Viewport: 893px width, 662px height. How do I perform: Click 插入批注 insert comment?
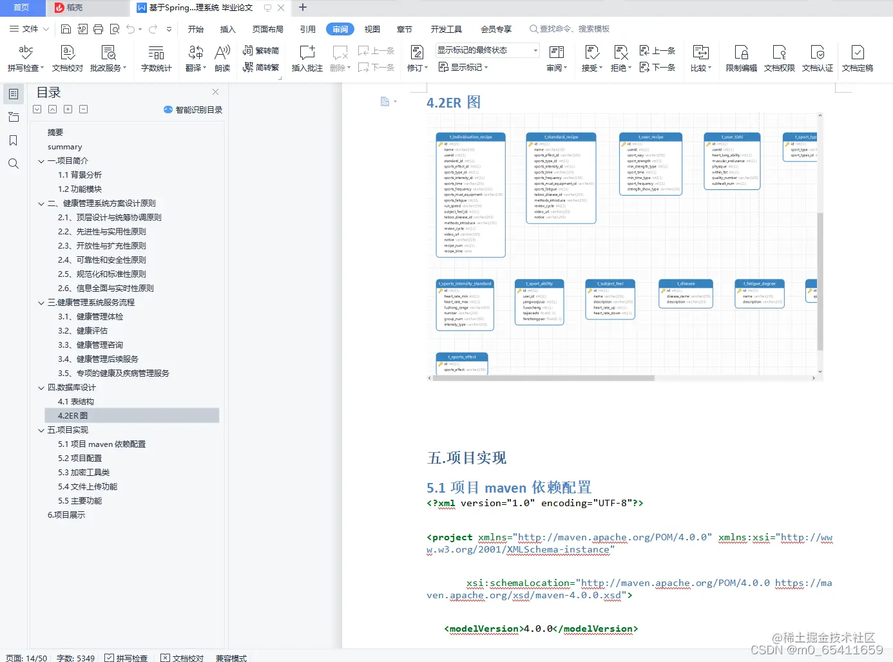[x=307, y=58]
